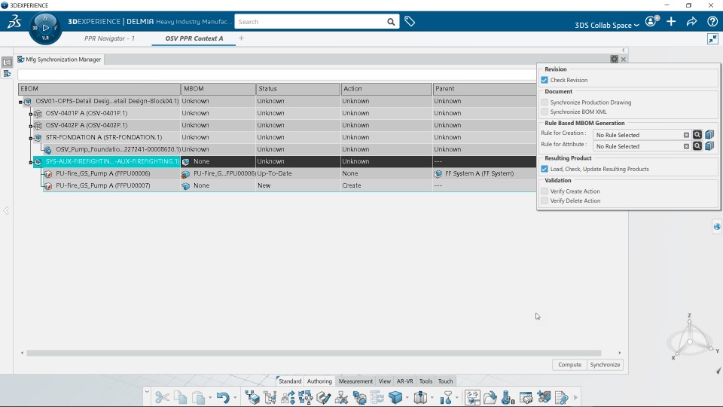Search rule for Creation magnifier button
Screen dimensions: 723x407
(x=697, y=135)
